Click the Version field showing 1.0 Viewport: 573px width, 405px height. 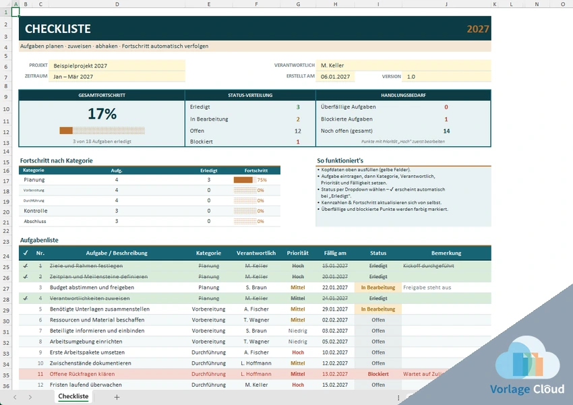[446, 77]
